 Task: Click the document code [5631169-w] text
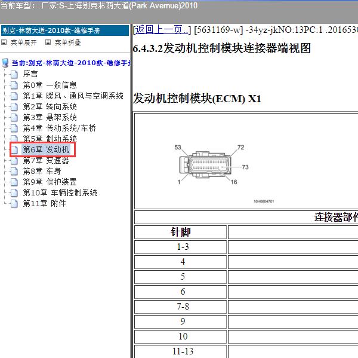tap(218, 30)
